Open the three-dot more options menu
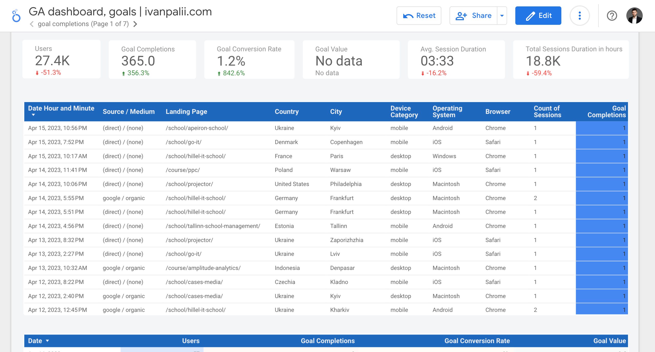The image size is (655, 352). point(580,16)
